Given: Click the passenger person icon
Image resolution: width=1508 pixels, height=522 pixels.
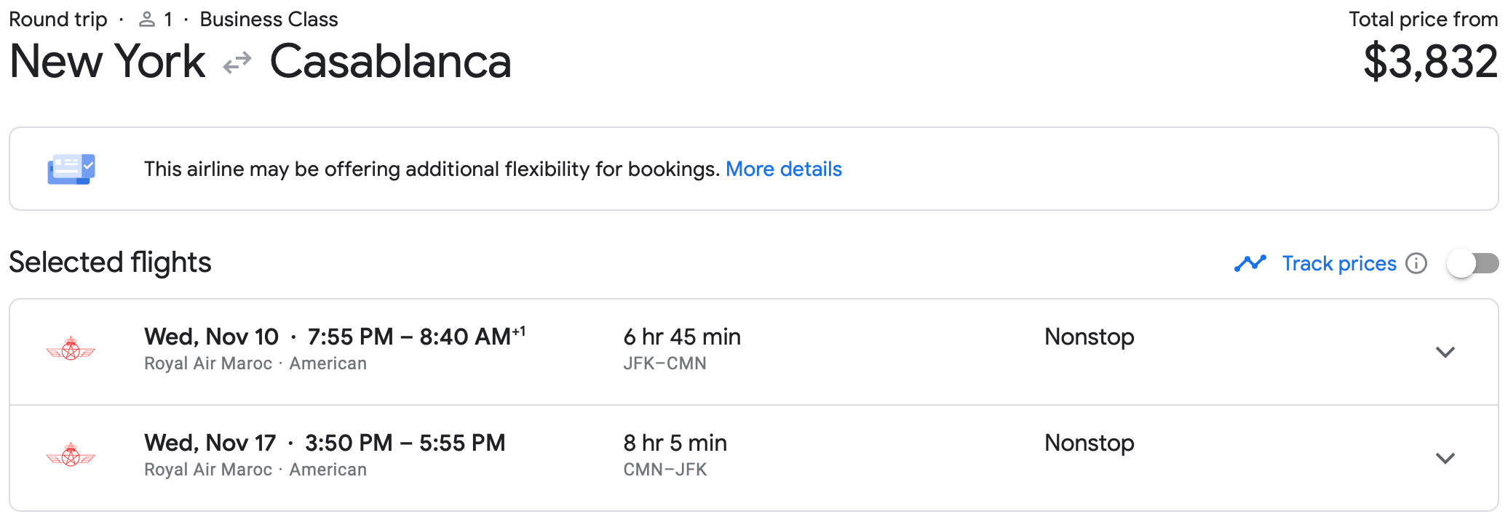Looking at the screenshot, I should pyautogui.click(x=148, y=19).
